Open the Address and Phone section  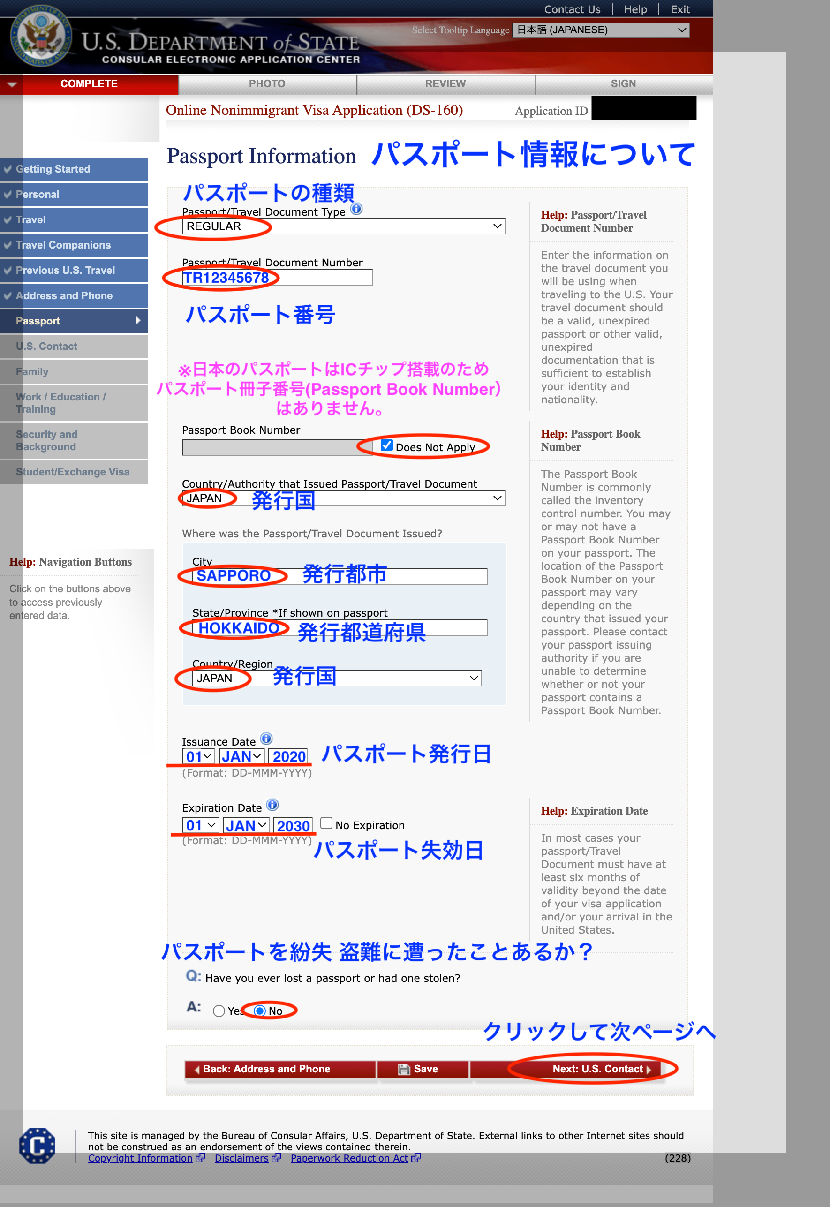coord(74,295)
